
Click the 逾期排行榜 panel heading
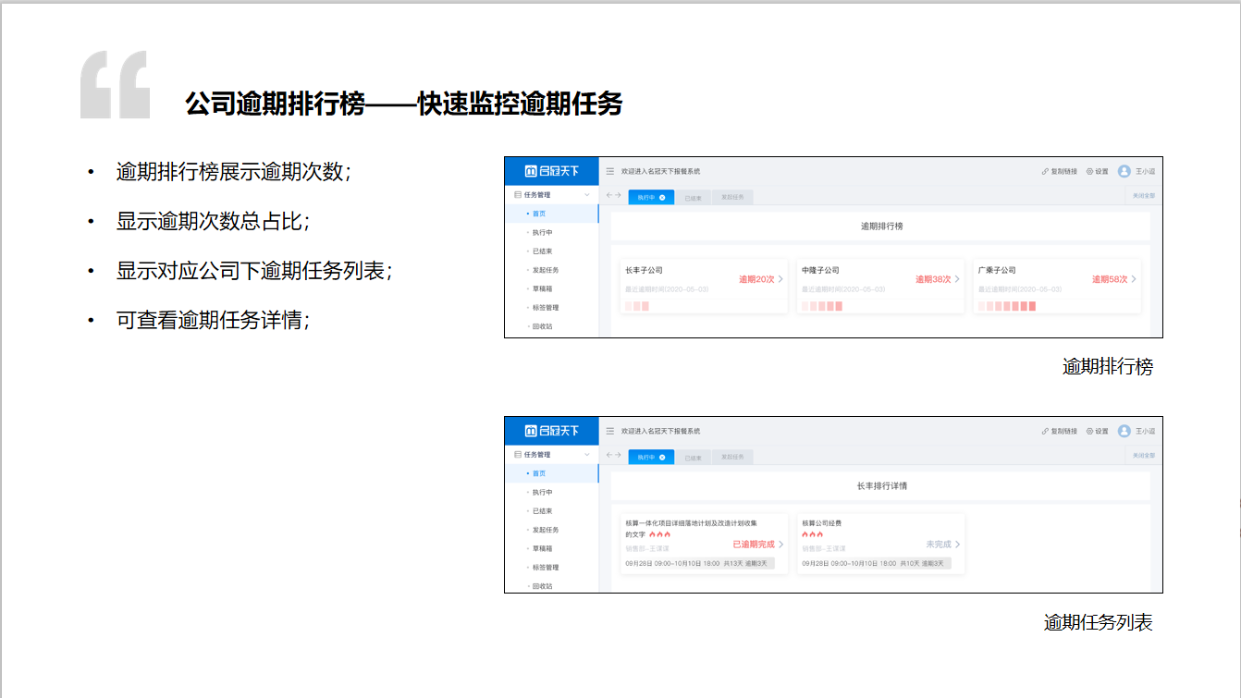pyautogui.click(x=881, y=226)
